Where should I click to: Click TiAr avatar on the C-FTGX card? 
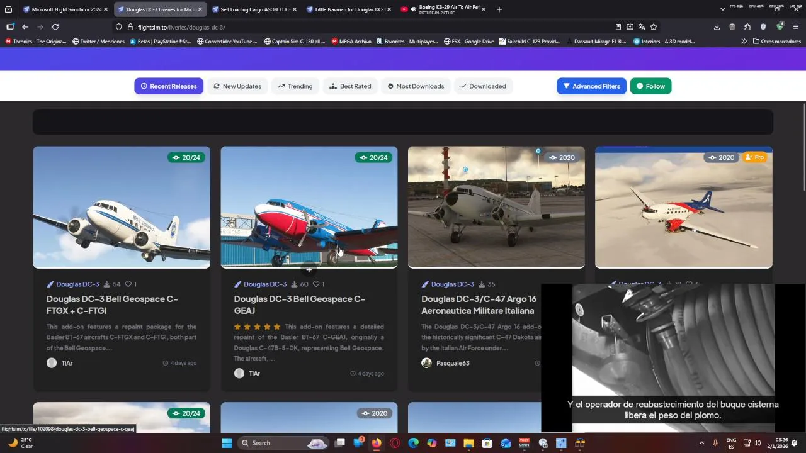click(x=52, y=363)
